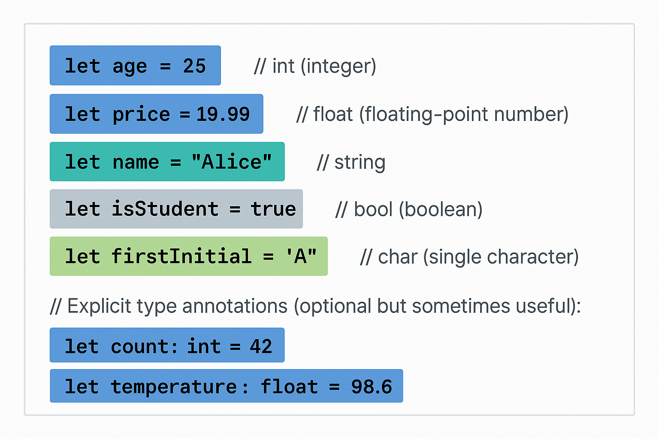Click the variable name "temperature"

click(174, 387)
